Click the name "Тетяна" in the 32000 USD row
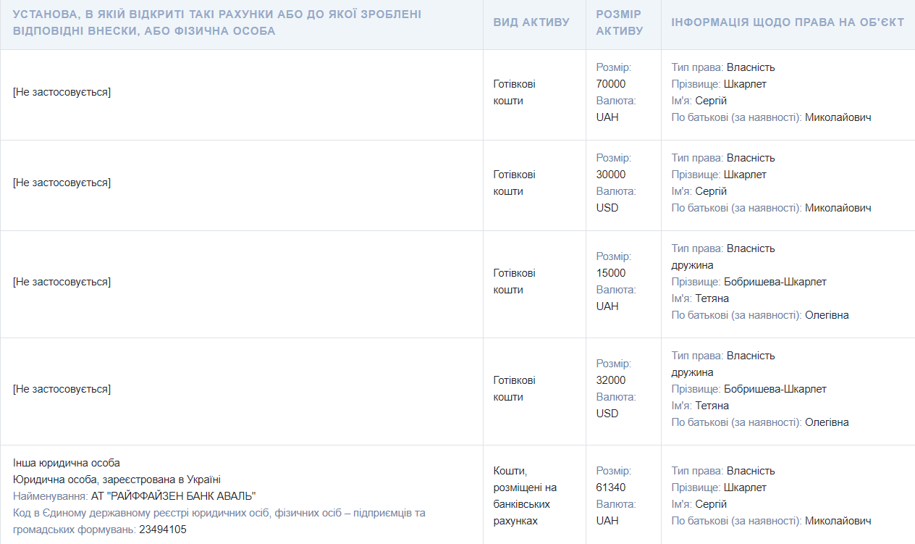Viewport: 915px width, 544px height. [712, 406]
